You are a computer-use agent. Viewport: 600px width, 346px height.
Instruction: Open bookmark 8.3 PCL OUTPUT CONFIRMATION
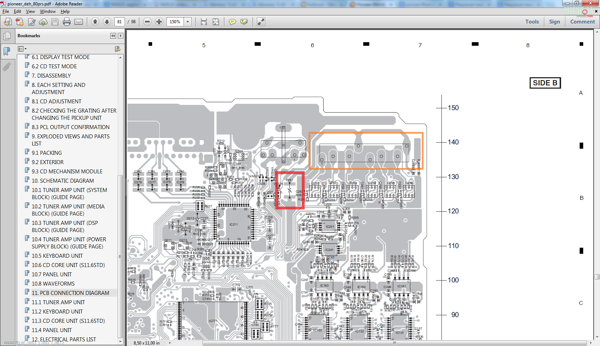pos(71,127)
